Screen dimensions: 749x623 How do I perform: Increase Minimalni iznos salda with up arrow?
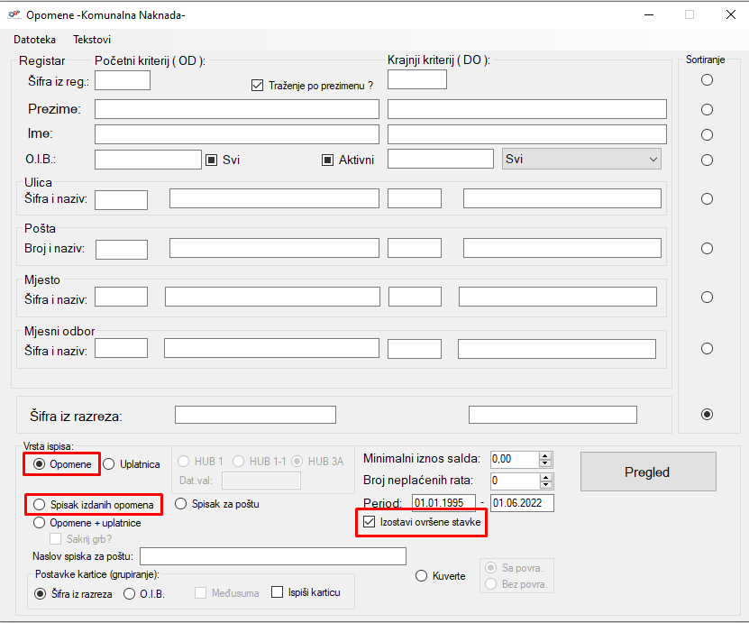coord(545,455)
